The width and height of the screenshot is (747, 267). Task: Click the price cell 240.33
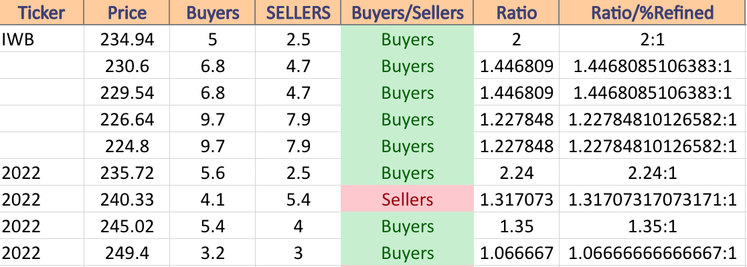click(x=127, y=199)
